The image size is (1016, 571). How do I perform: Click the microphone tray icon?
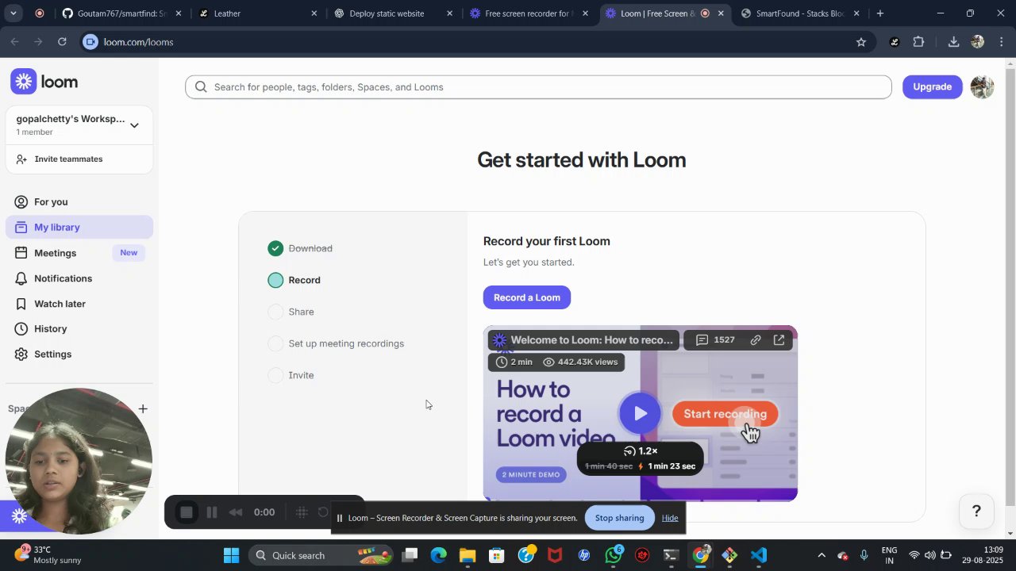click(864, 555)
